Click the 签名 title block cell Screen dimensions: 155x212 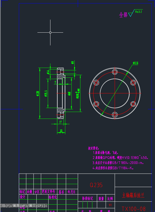click(61, 192)
